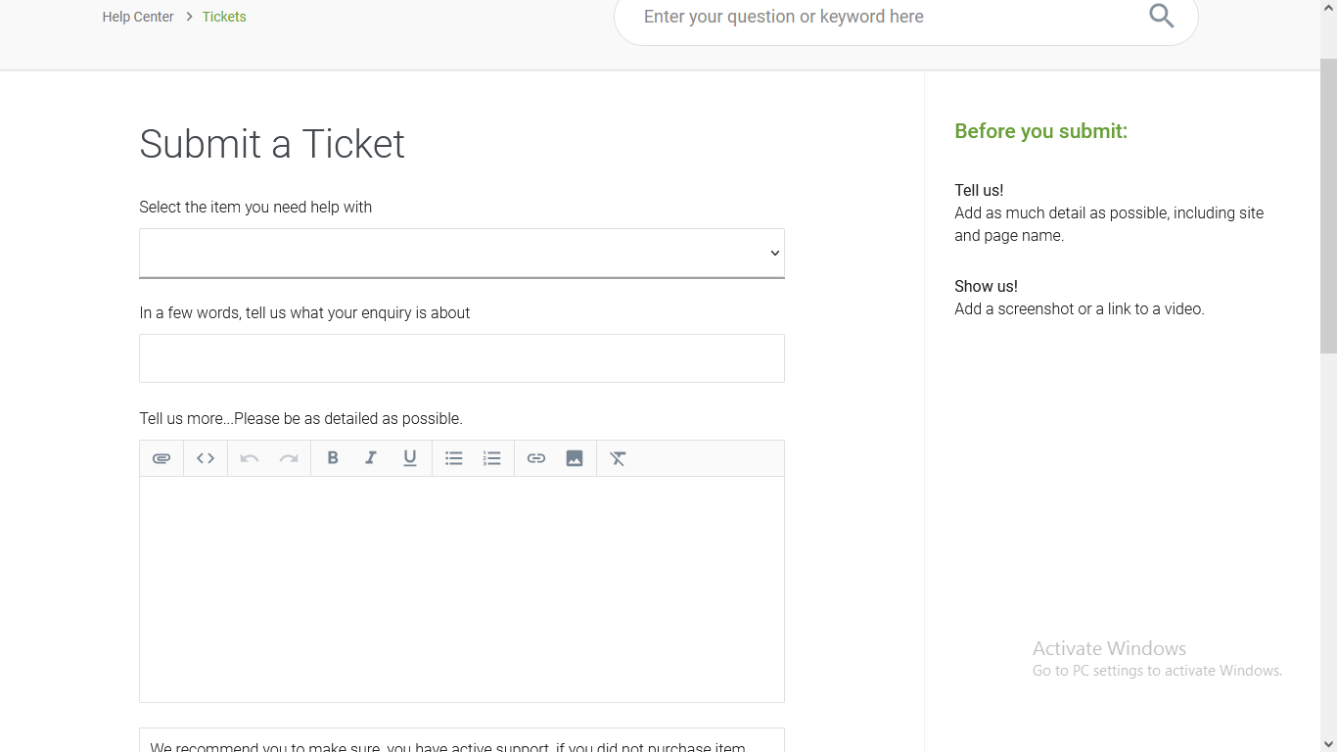Viewport: 1337px width, 752px height.
Task: Click the dropdown chevron arrow
Action: [x=775, y=254]
